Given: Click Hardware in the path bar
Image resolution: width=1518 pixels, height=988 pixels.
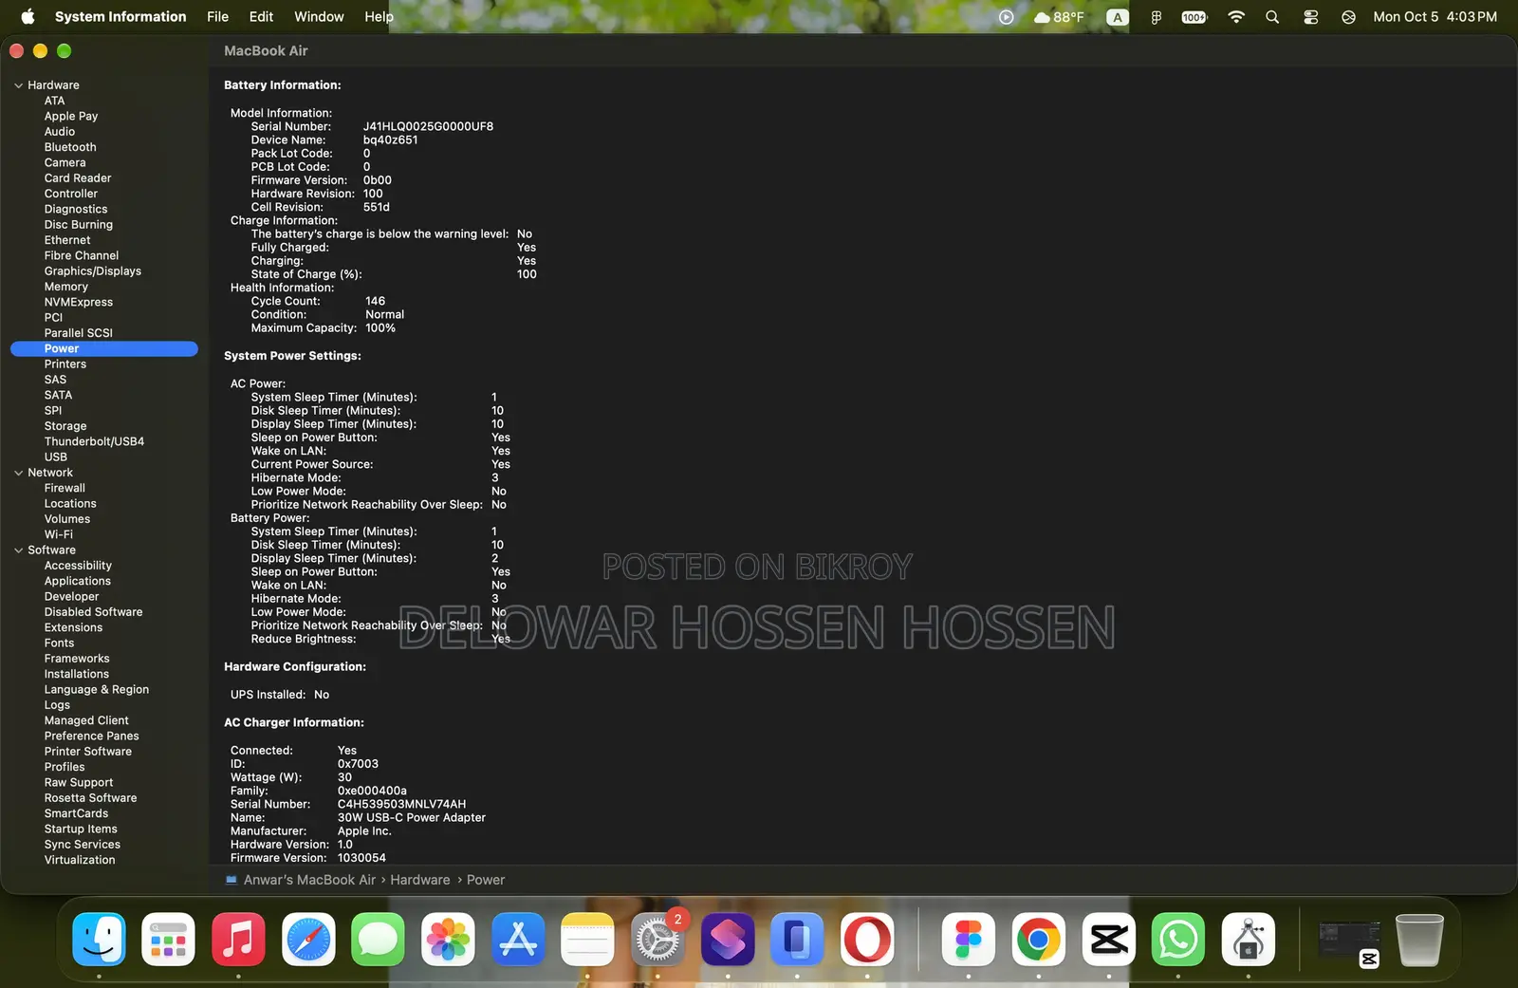Looking at the screenshot, I should [420, 880].
